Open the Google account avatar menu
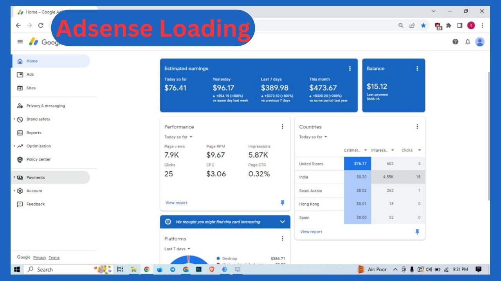This screenshot has width=501, height=281. coord(480,42)
